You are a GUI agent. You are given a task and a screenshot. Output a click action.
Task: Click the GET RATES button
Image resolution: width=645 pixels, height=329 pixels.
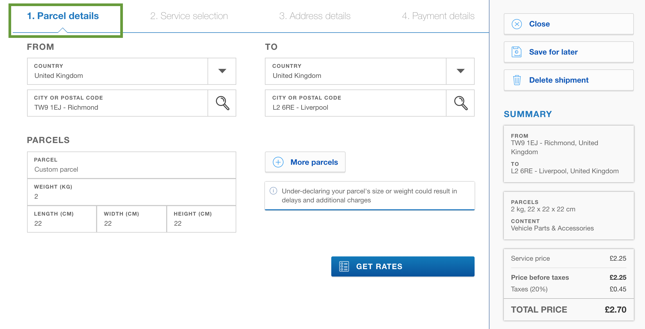click(403, 266)
